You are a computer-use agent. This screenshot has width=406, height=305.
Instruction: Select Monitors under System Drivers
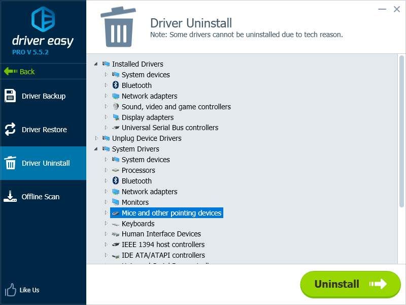[135, 202]
